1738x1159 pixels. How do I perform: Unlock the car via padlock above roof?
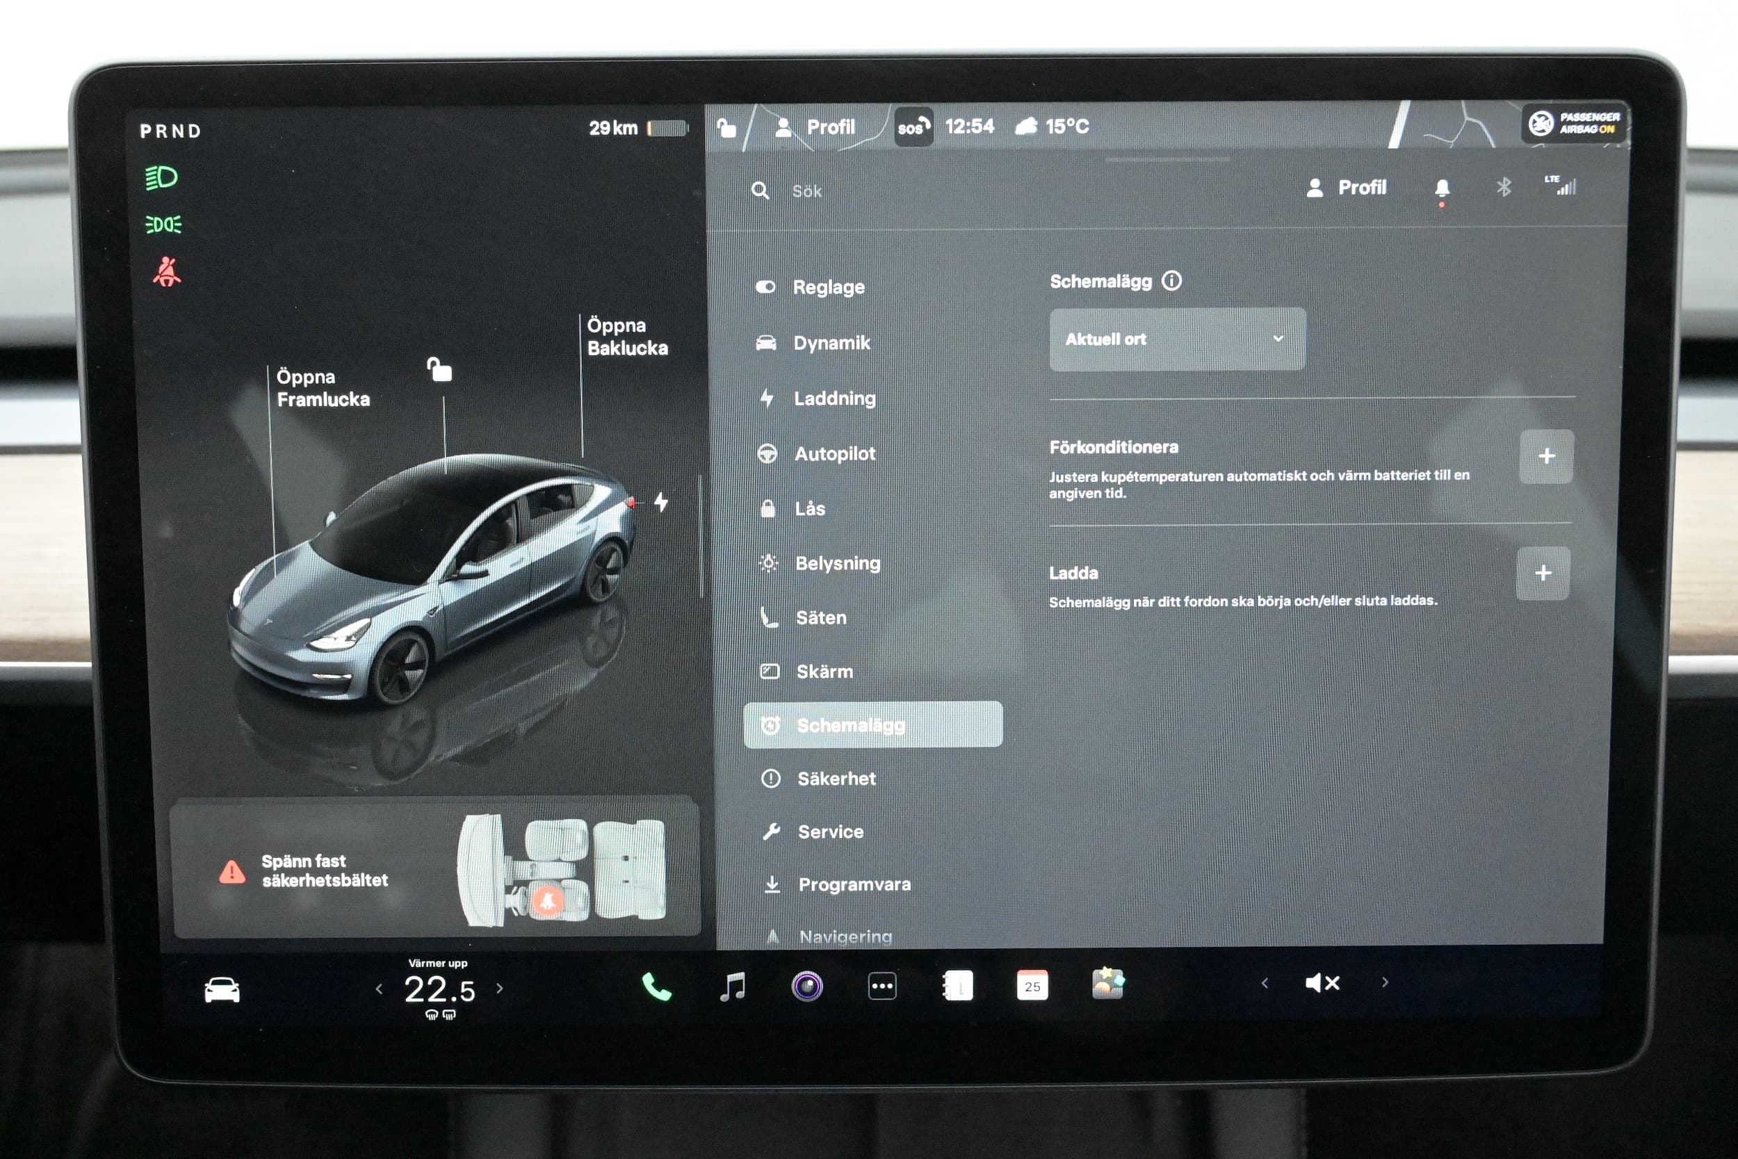click(x=439, y=369)
